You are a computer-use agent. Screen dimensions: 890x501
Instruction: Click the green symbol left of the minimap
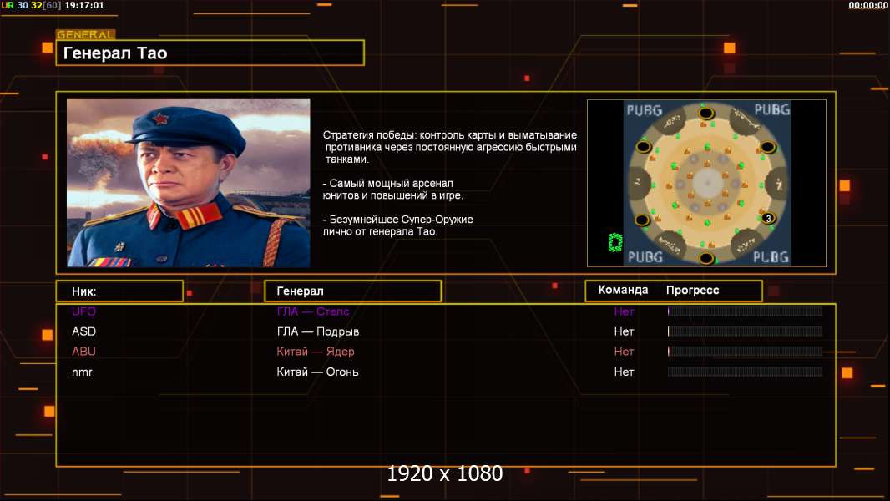pos(615,242)
